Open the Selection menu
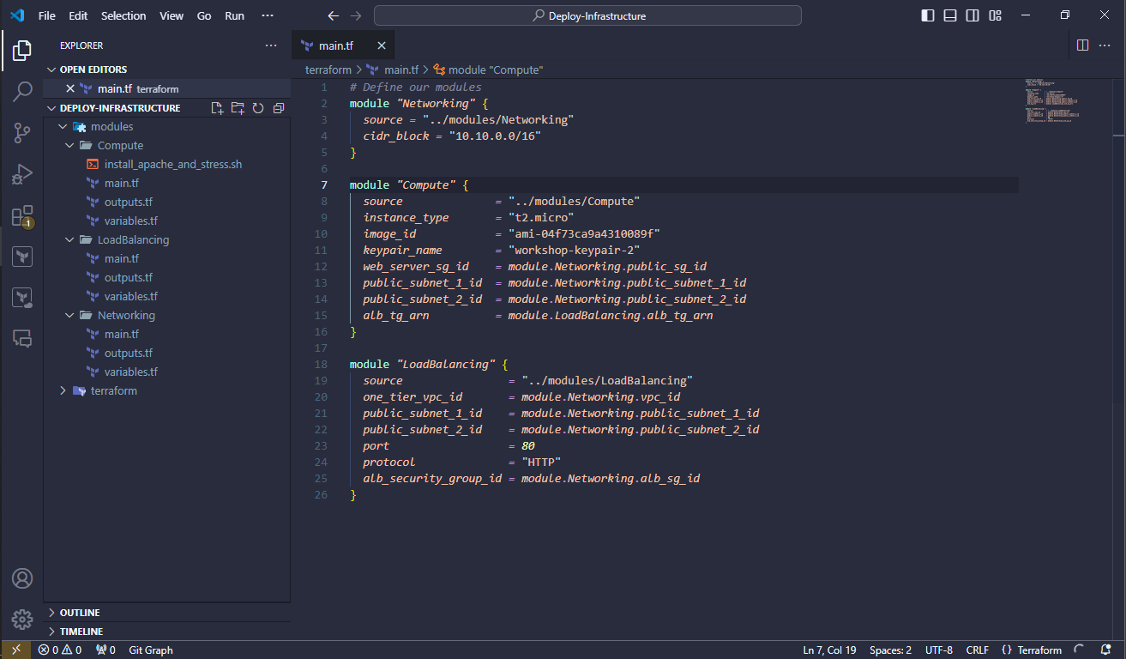Screen dimensions: 1126x659 point(123,15)
